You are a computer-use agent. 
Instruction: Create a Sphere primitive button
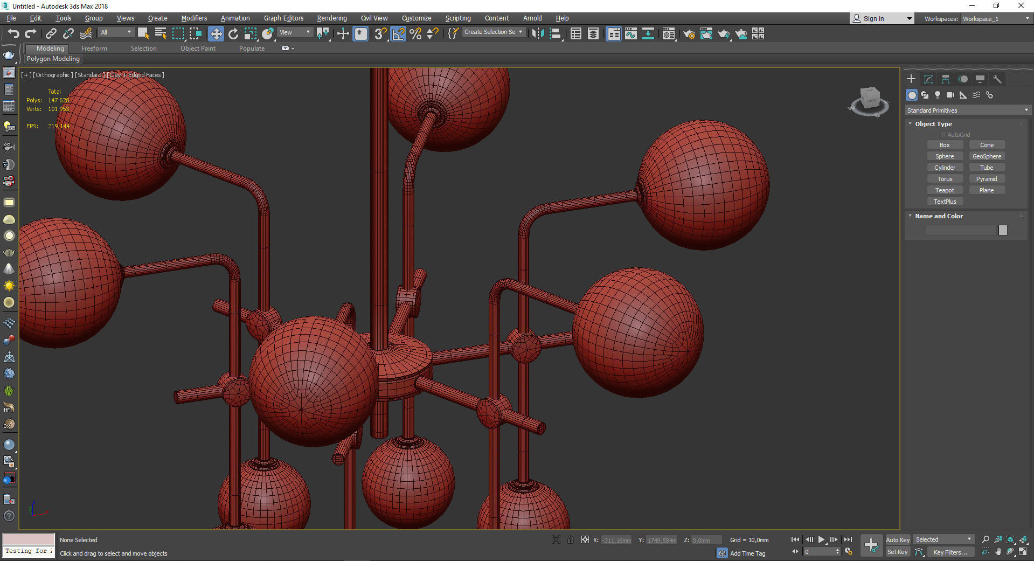point(945,156)
